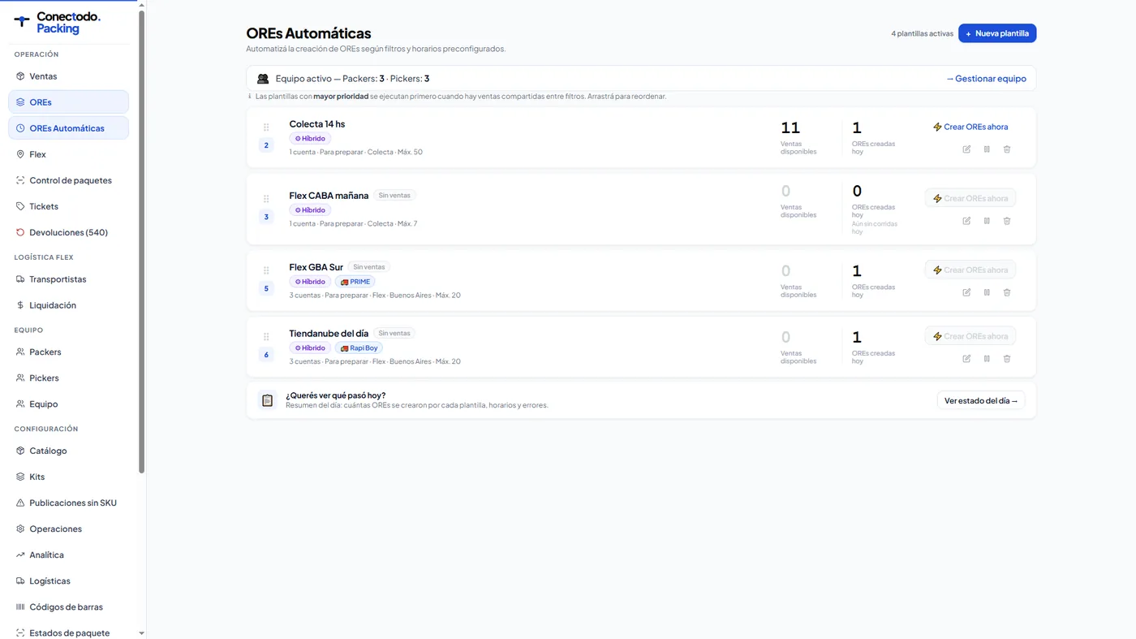Go to the OREs section
The image size is (1136, 639).
(68, 102)
